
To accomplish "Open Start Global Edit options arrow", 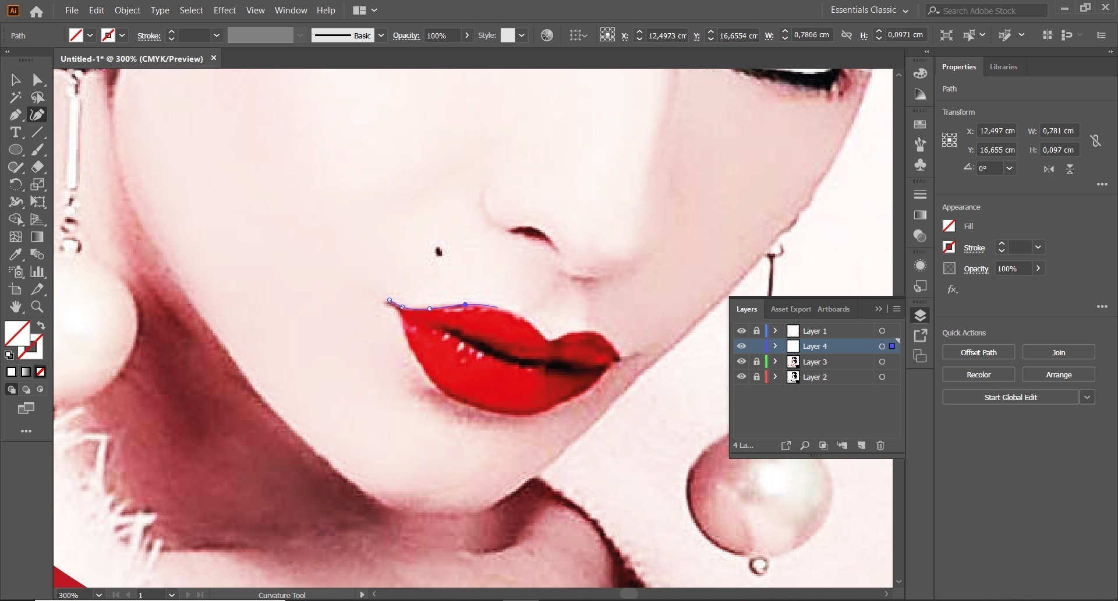I will (1087, 397).
